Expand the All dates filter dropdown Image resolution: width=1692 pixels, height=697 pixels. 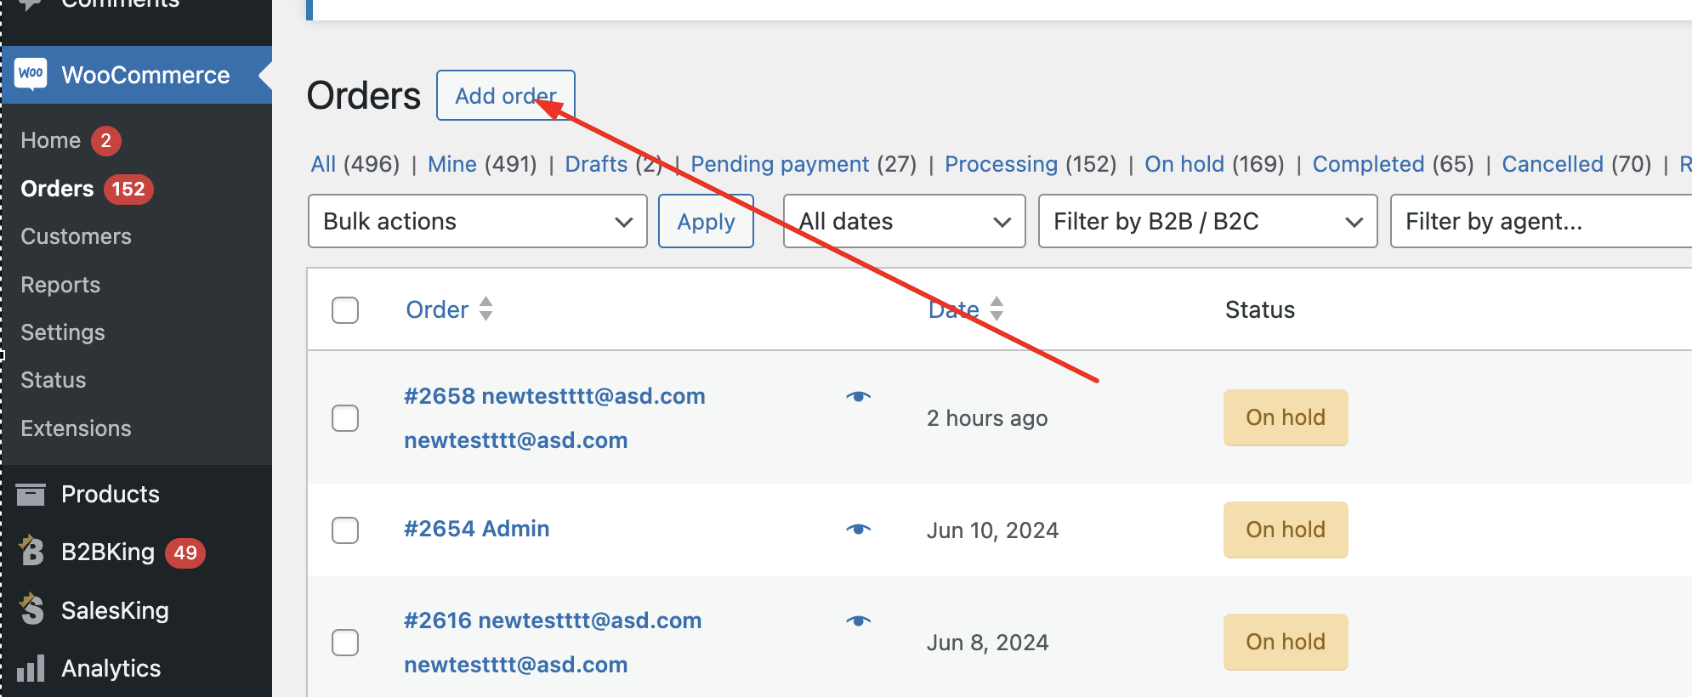click(905, 221)
